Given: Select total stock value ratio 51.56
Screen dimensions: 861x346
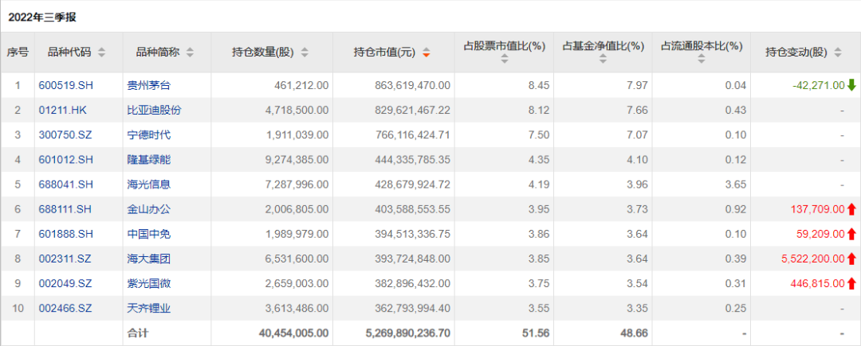Looking at the screenshot, I should [537, 332].
